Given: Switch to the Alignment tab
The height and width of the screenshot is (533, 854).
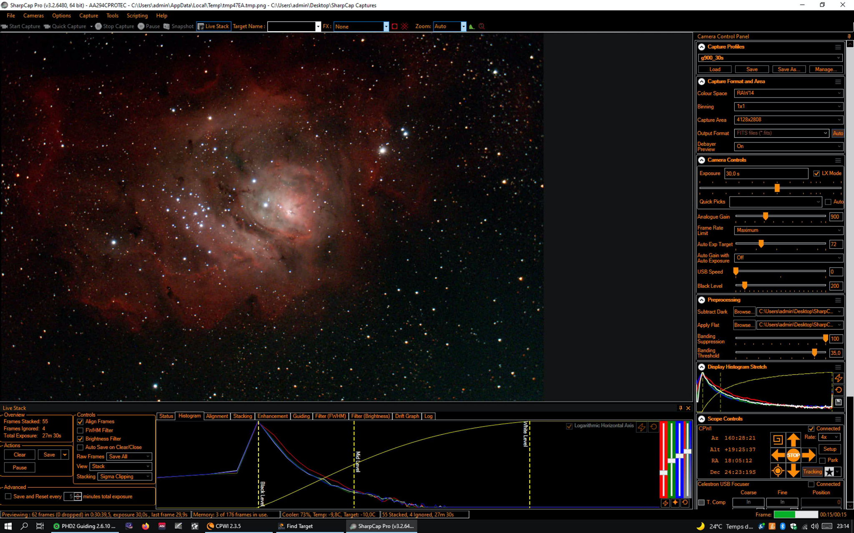Looking at the screenshot, I should [217, 416].
